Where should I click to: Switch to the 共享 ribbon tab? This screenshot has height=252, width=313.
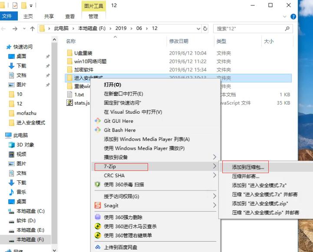pyautogui.click(x=49, y=16)
